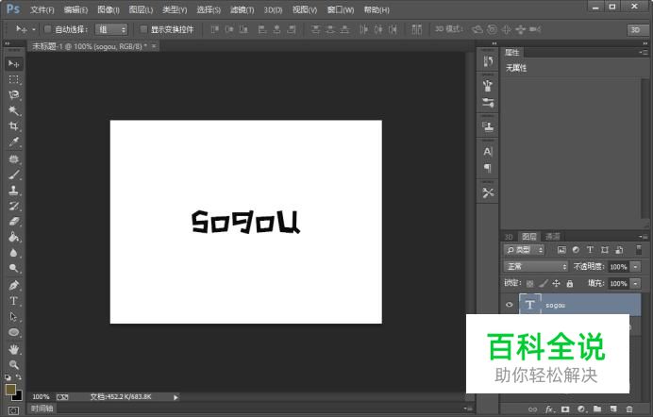Enable the 自动选择 checkbox
The image size is (653, 417).
coord(47,29)
